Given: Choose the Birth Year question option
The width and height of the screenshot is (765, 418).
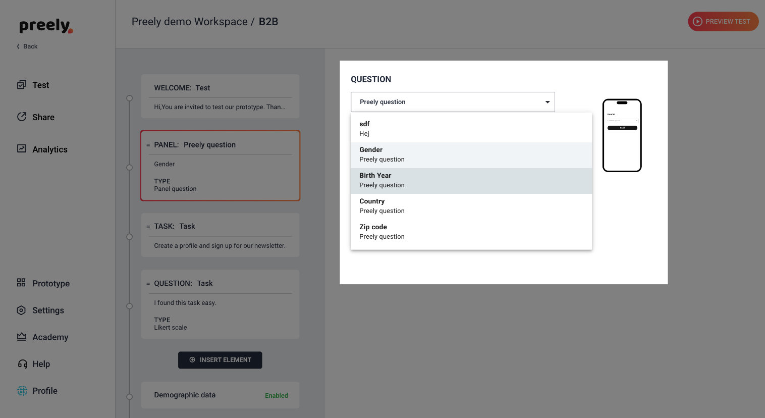Looking at the screenshot, I should coord(471,181).
